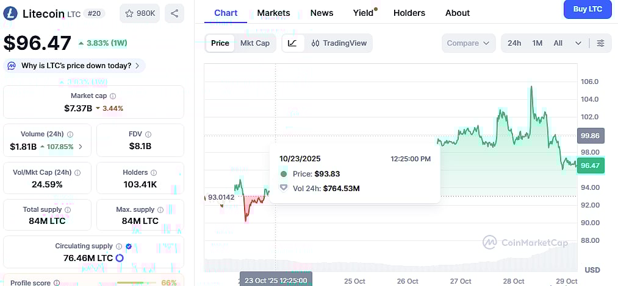Open the Markets tab
The width and height of the screenshot is (618, 286).
coord(274,13)
